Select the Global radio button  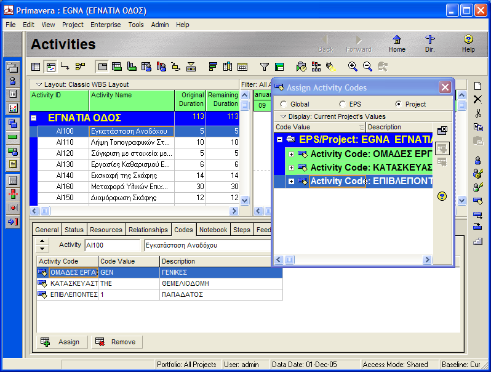click(x=284, y=104)
